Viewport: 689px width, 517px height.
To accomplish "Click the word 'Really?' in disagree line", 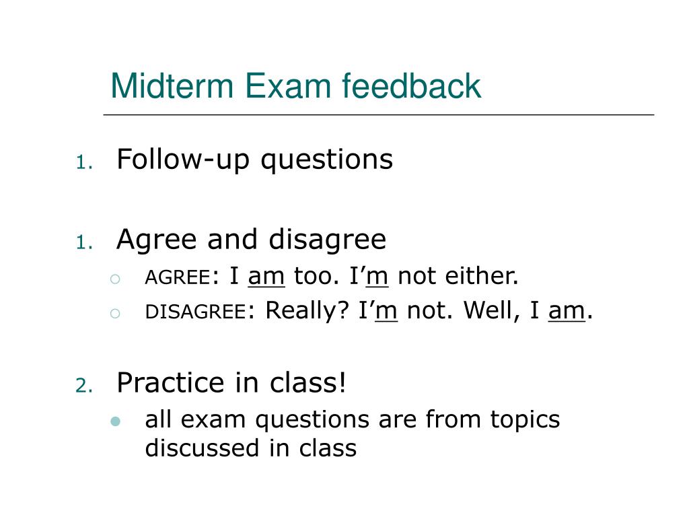I will pos(307,311).
